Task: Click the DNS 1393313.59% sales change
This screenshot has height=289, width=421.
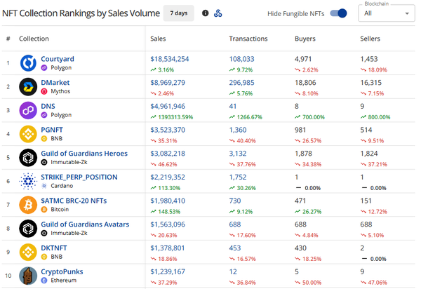Action: tap(172, 117)
